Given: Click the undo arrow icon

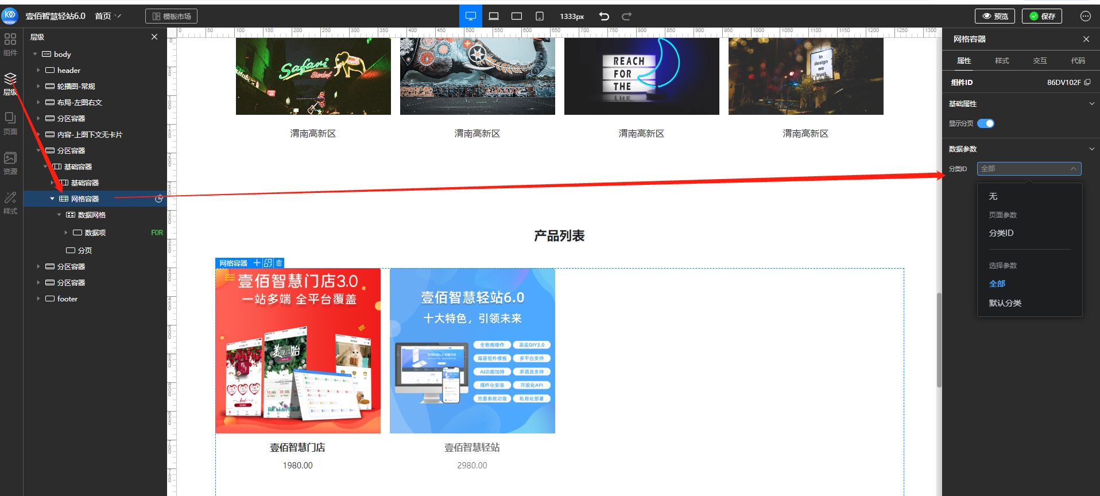Looking at the screenshot, I should click(x=604, y=16).
